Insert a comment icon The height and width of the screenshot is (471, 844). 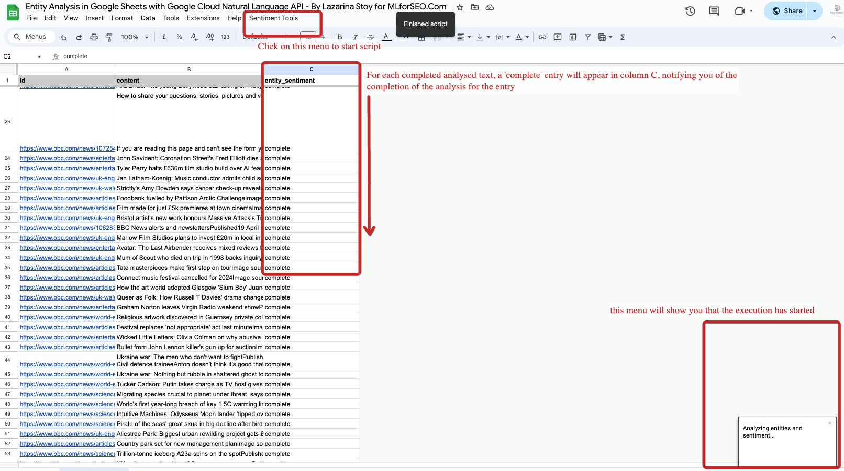click(558, 37)
